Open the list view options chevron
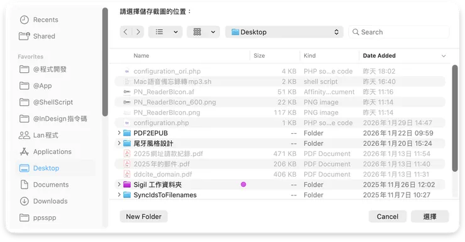Image resolution: width=465 pixels, height=242 pixels. (x=176, y=32)
